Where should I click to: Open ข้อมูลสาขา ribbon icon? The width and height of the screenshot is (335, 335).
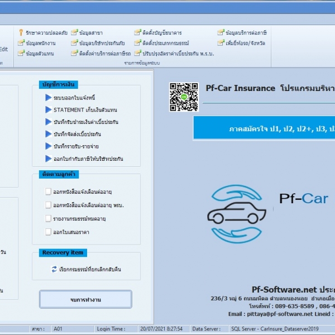pyautogui.click(x=74, y=32)
